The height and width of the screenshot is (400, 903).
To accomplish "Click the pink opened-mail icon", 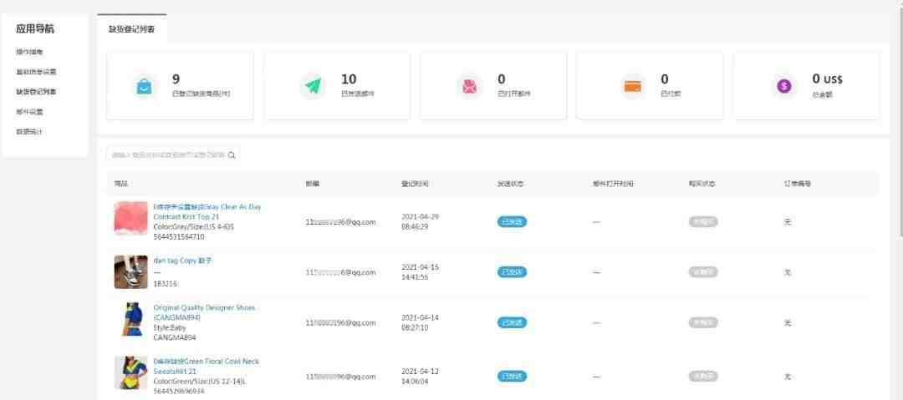I will click(469, 86).
